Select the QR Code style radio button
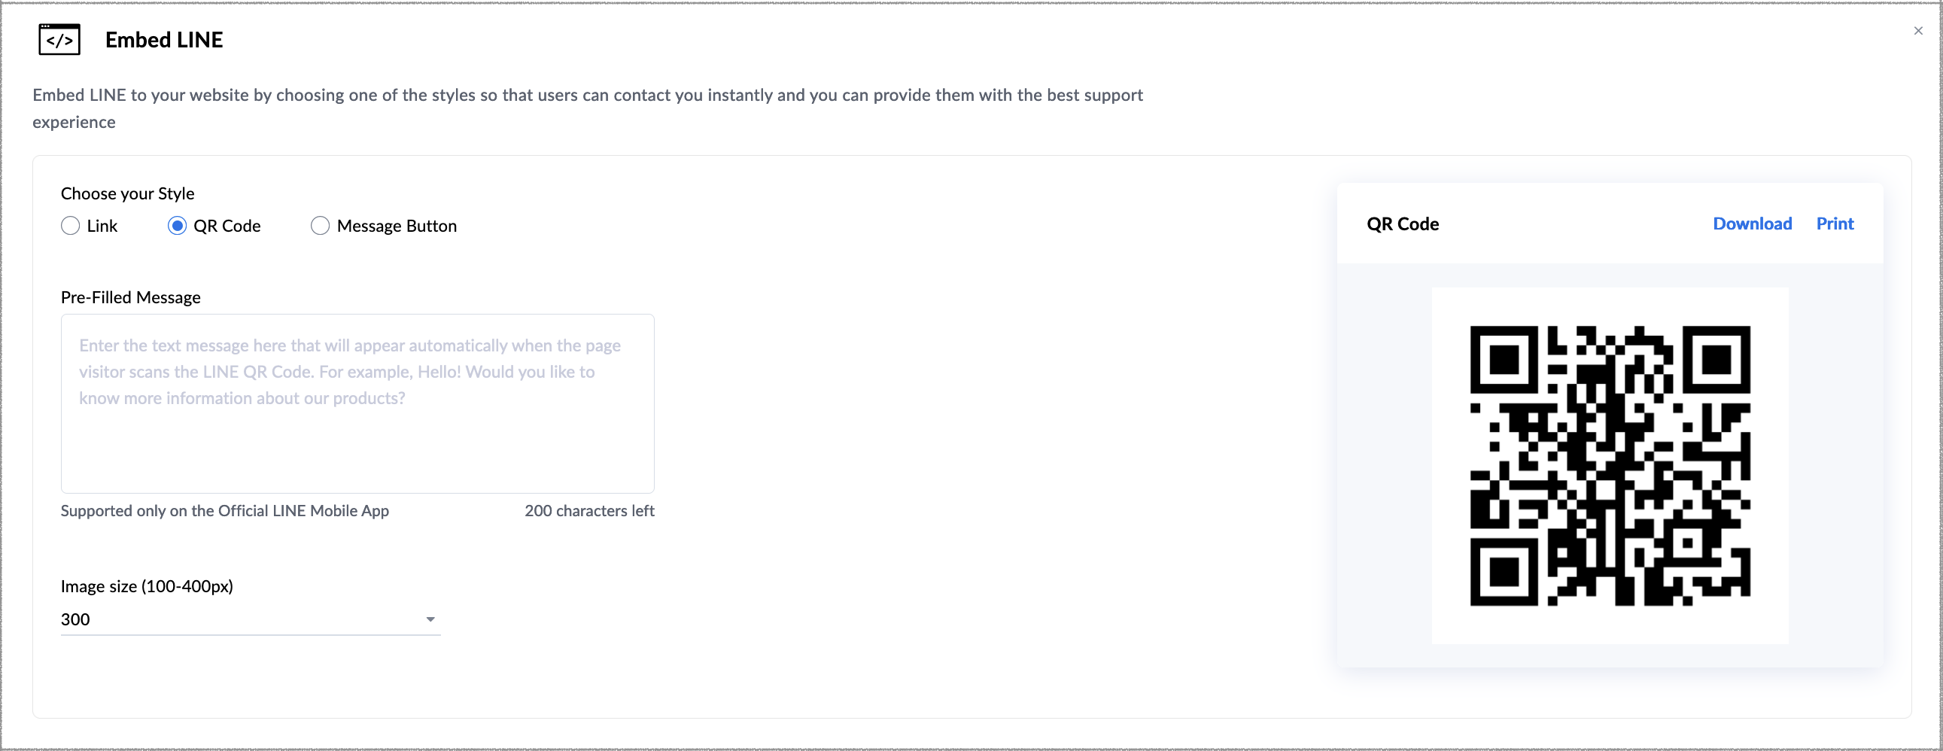This screenshot has width=1943, height=751. [x=178, y=227]
